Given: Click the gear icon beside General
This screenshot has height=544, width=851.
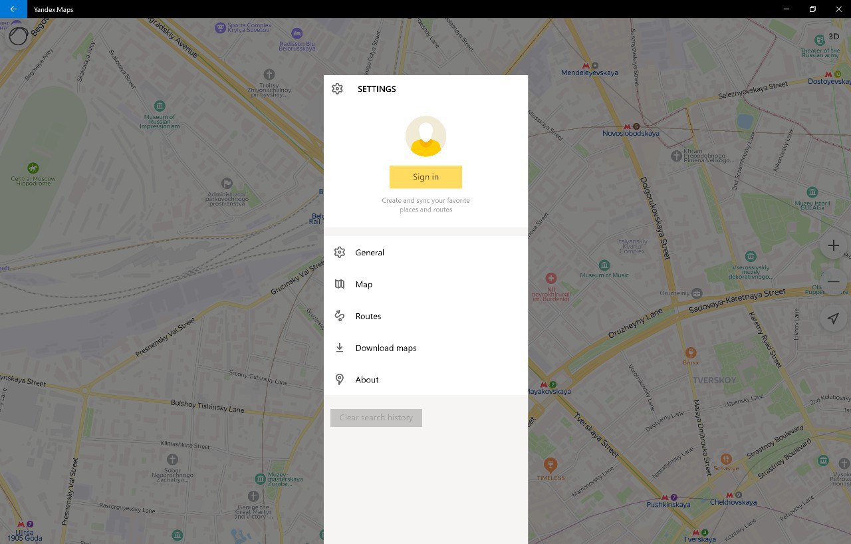Looking at the screenshot, I should tap(340, 253).
